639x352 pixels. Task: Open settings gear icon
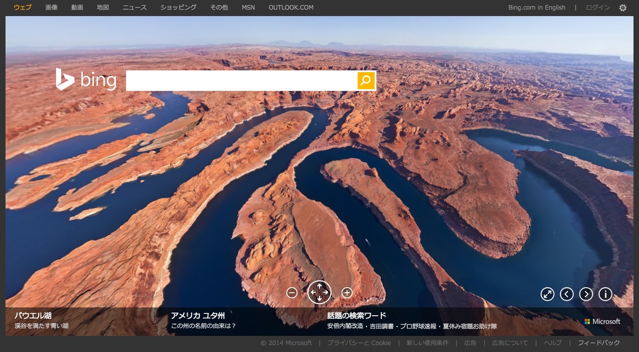tap(623, 8)
